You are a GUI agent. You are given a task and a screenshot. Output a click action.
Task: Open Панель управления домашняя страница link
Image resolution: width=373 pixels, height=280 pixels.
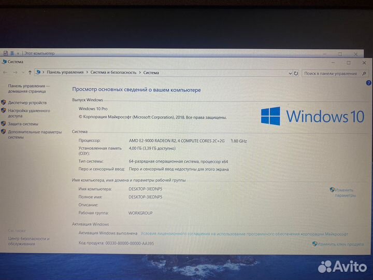(x=29, y=88)
